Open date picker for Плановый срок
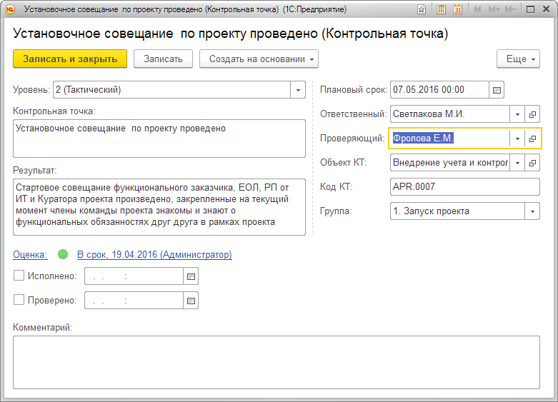Image resolution: width=558 pixels, height=402 pixels. point(497,90)
